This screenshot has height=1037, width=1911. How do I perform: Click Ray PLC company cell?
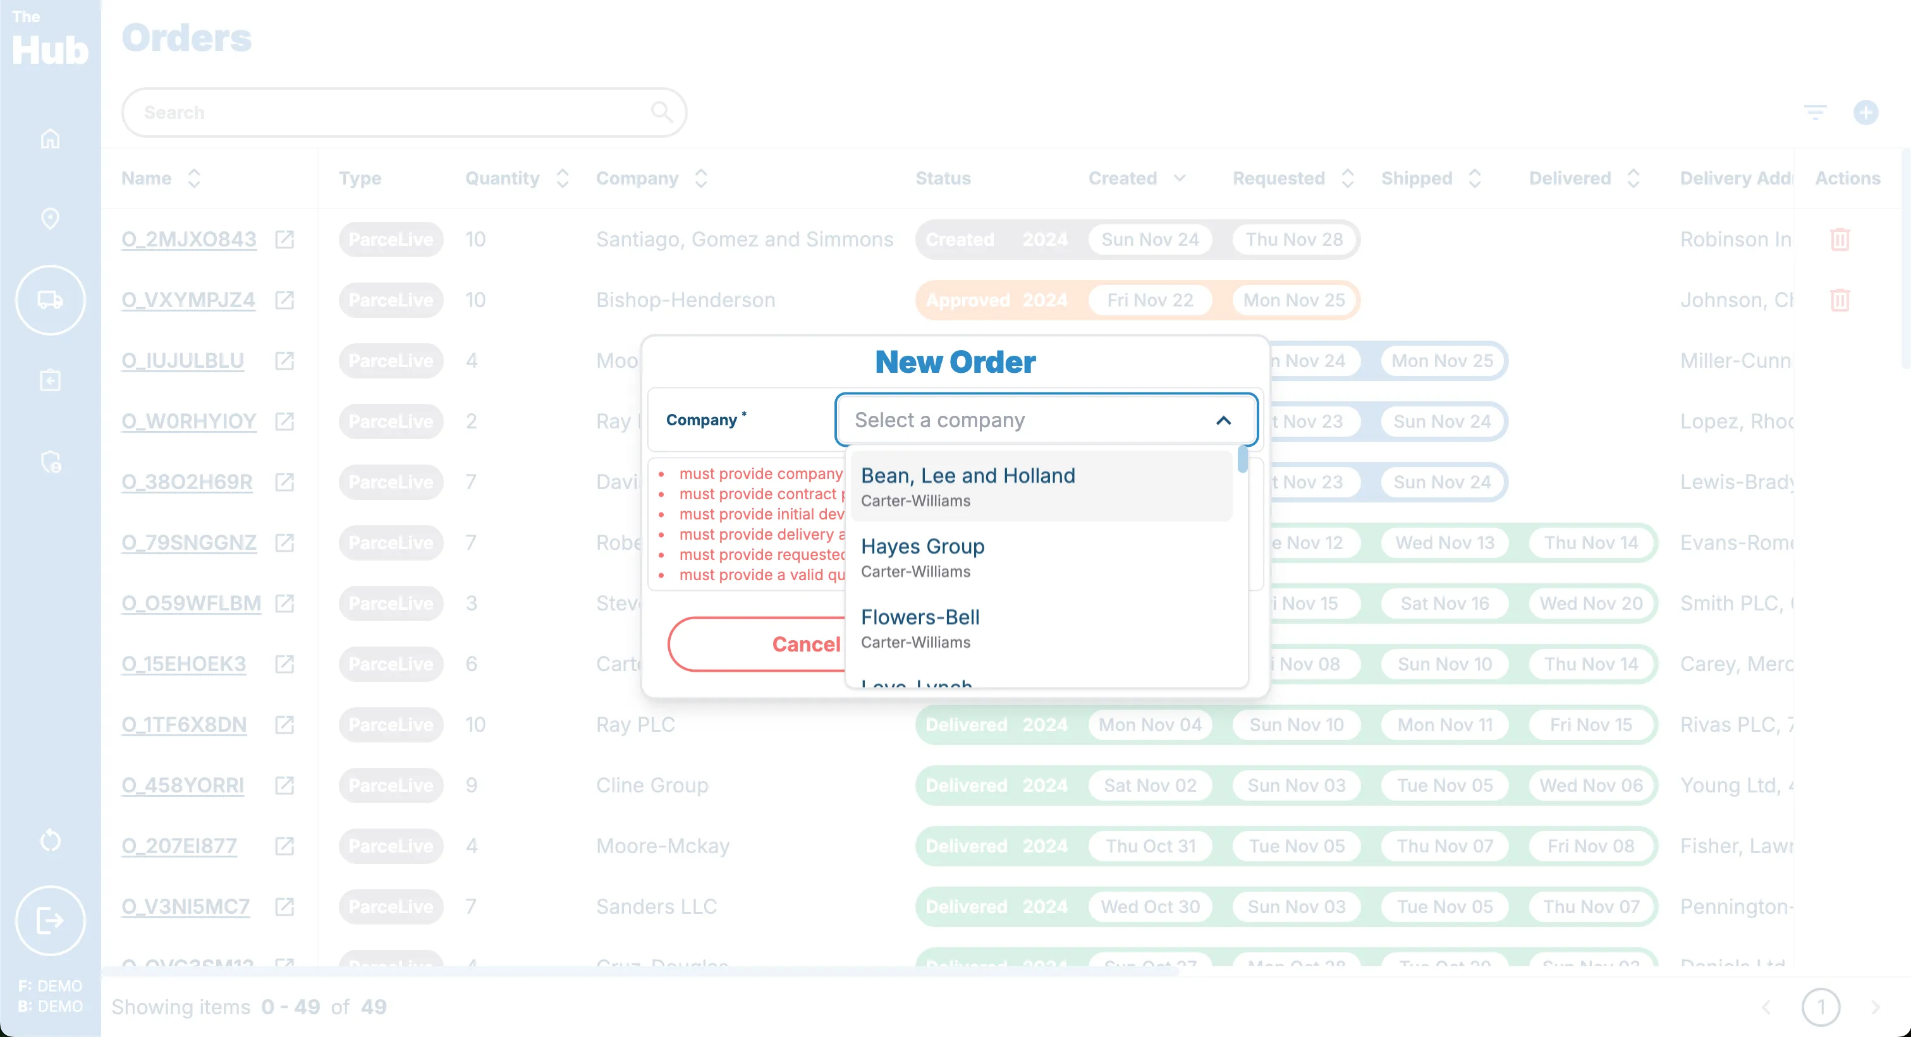tap(636, 725)
